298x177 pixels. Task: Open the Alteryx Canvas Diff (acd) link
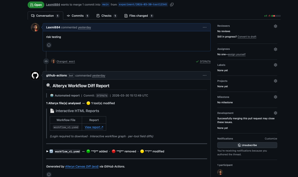(x=82, y=166)
